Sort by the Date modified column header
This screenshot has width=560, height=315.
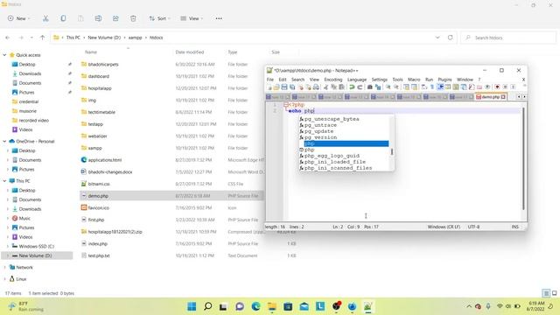pyautogui.click(x=190, y=52)
